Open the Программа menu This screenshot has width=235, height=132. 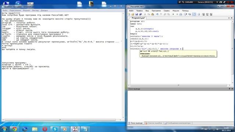point(156,11)
